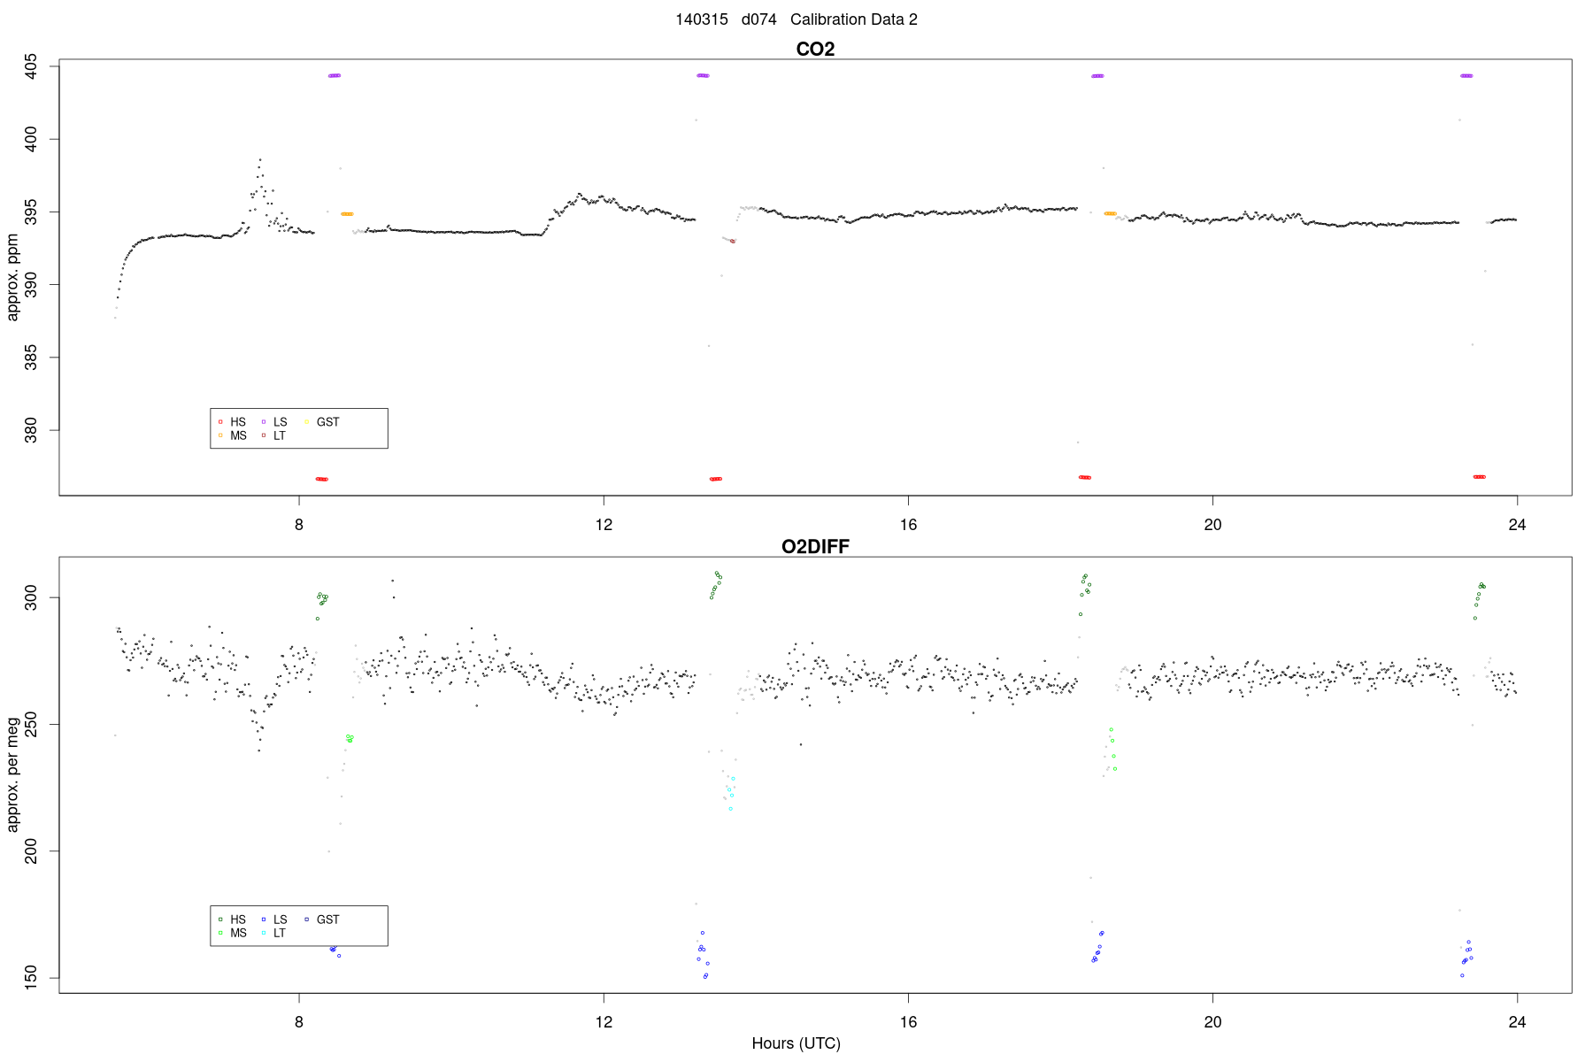Click hour 8 label under CO2 plot
Screen dimensions: 1593x1062
299,525
